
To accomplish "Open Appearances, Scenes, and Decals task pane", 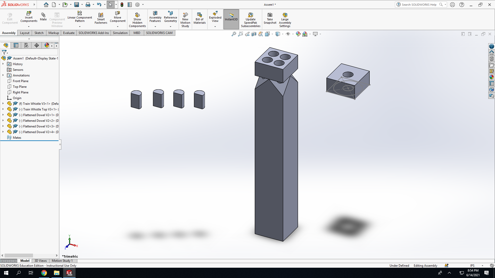I will [492, 77].
